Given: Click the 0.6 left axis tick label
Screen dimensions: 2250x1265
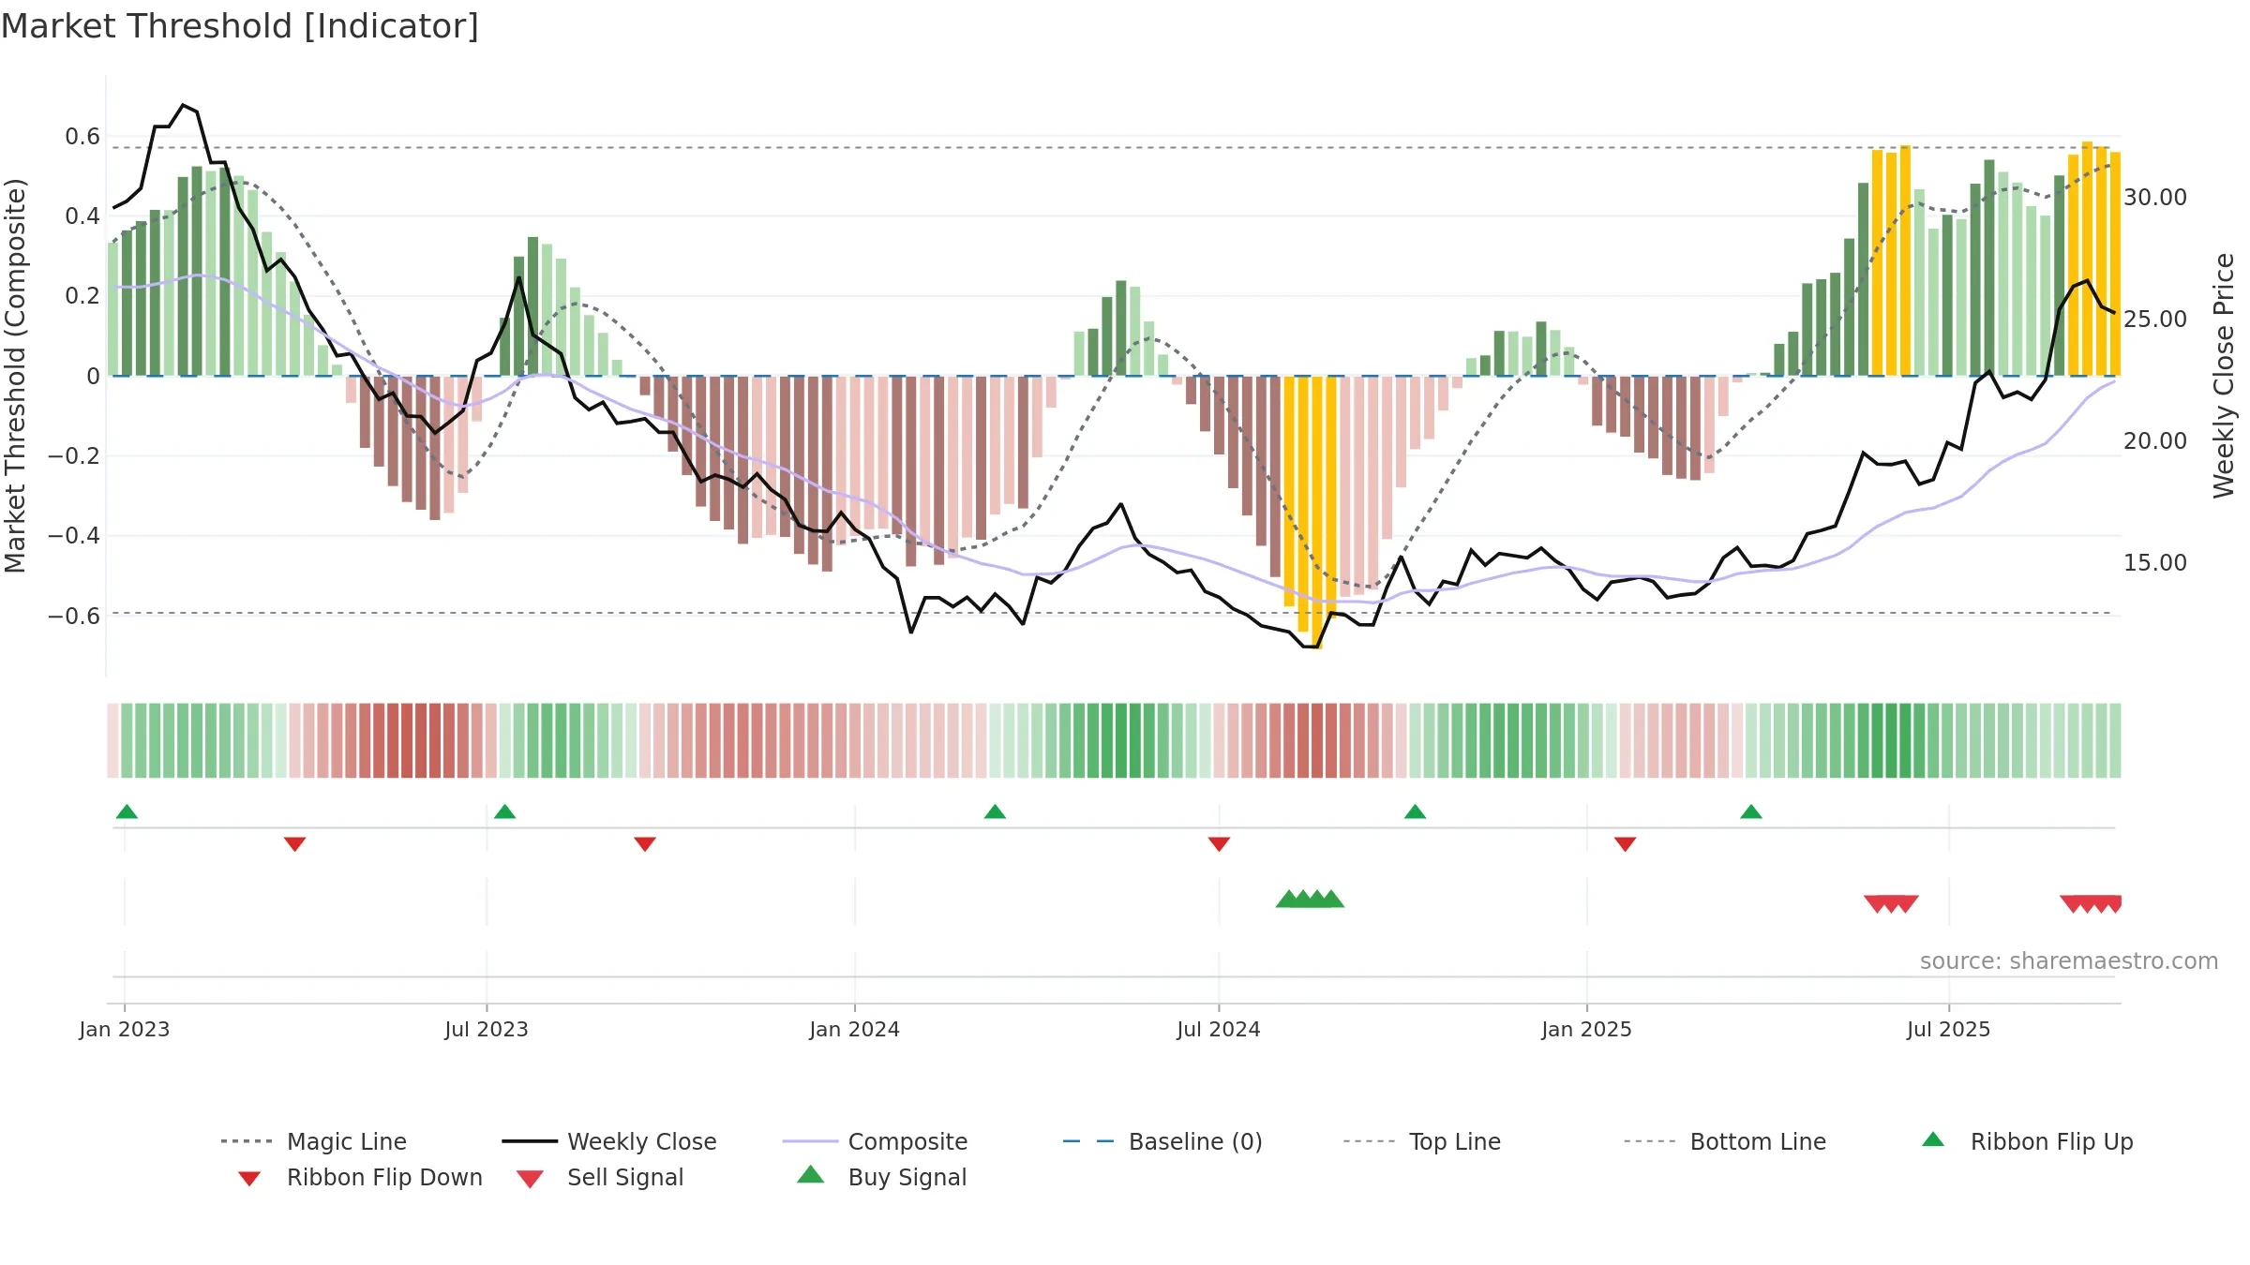Looking at the screenshot, I should [82, 137].
